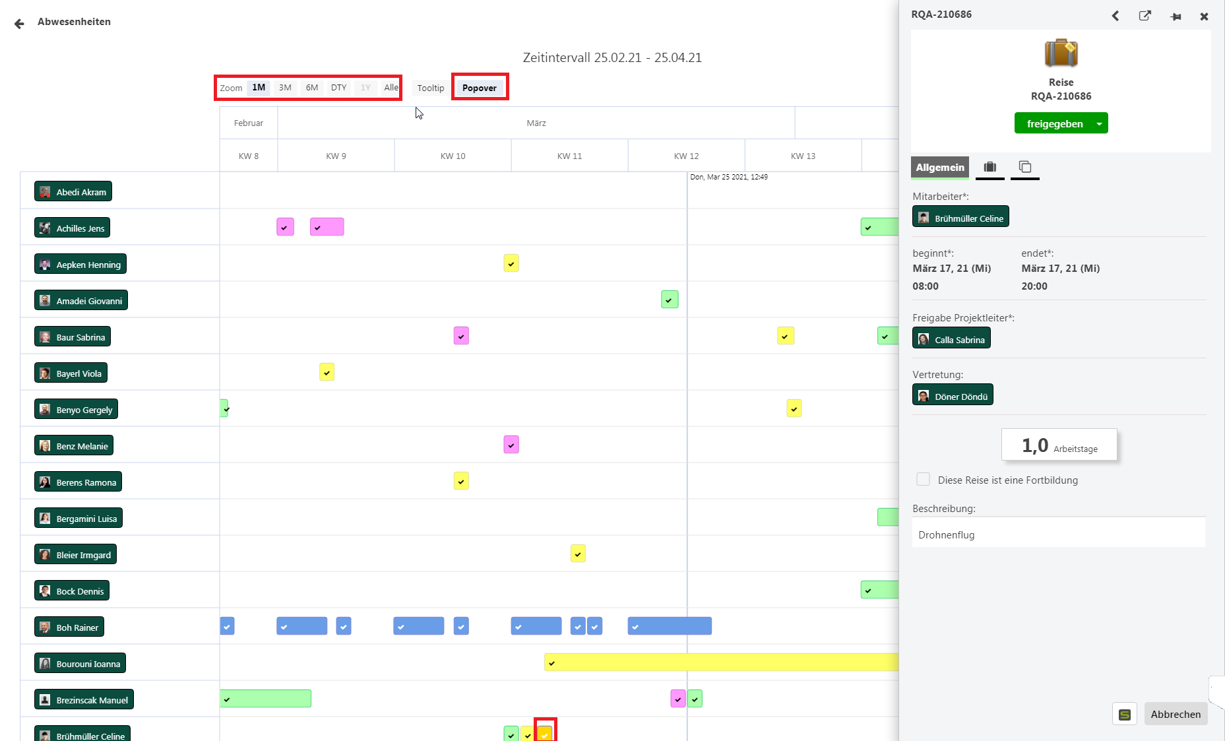
Task: Select Calla Sabrina under Freigabe Projektleiter
Action: pyautogui.click(x=951, y=338)
